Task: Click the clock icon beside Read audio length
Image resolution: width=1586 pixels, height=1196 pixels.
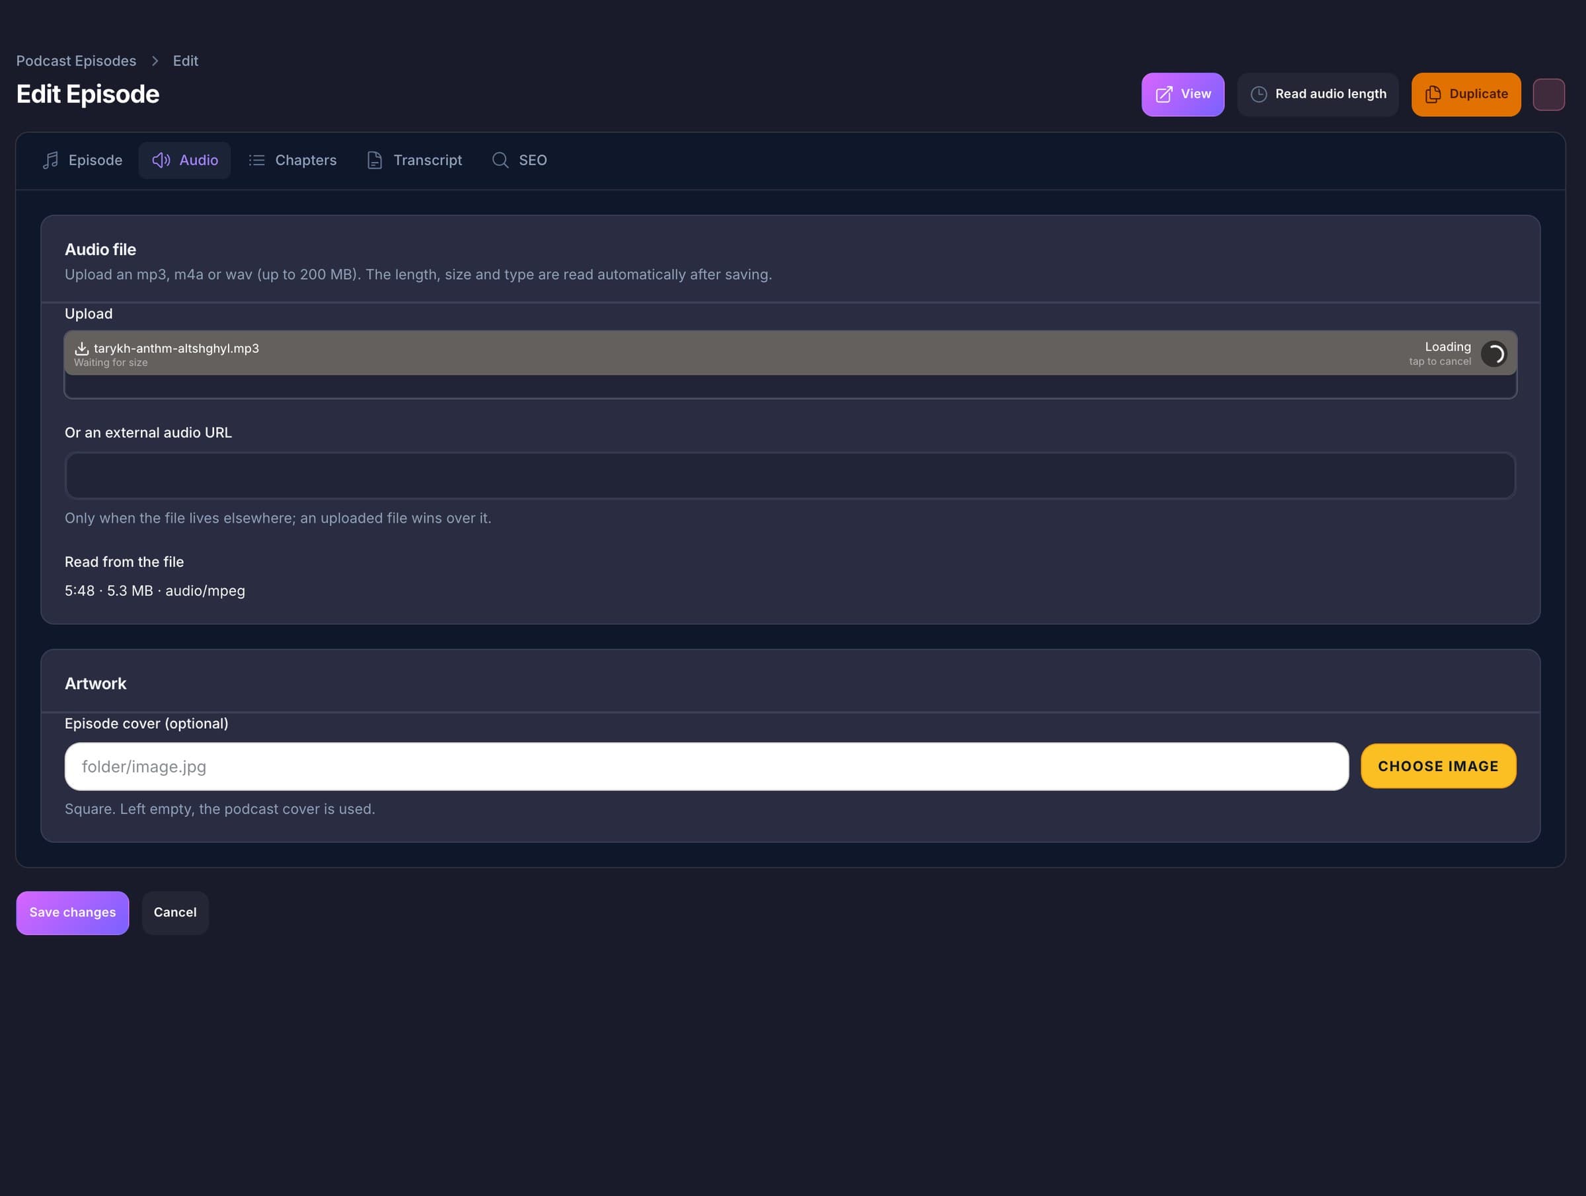Action: pyautogui.click(x=1258, y=94)
